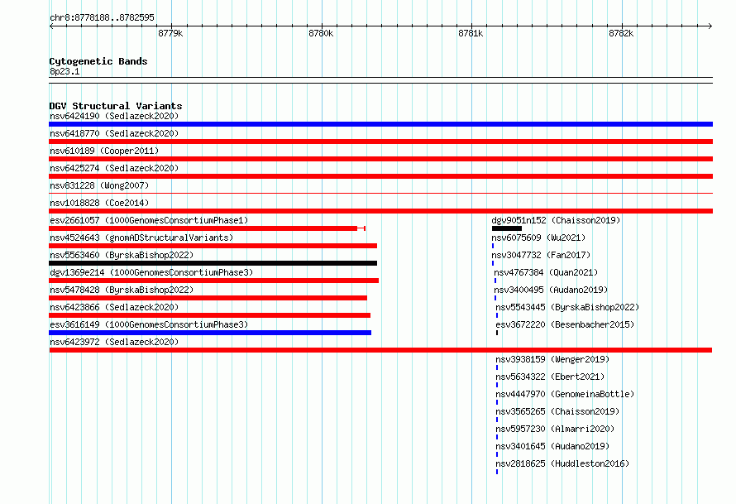Image resolution: width=736 pixels, height=504 pixels.
Task: Open nsv2818625 (Huddleston2016) label
Action: tap(562, 463)
